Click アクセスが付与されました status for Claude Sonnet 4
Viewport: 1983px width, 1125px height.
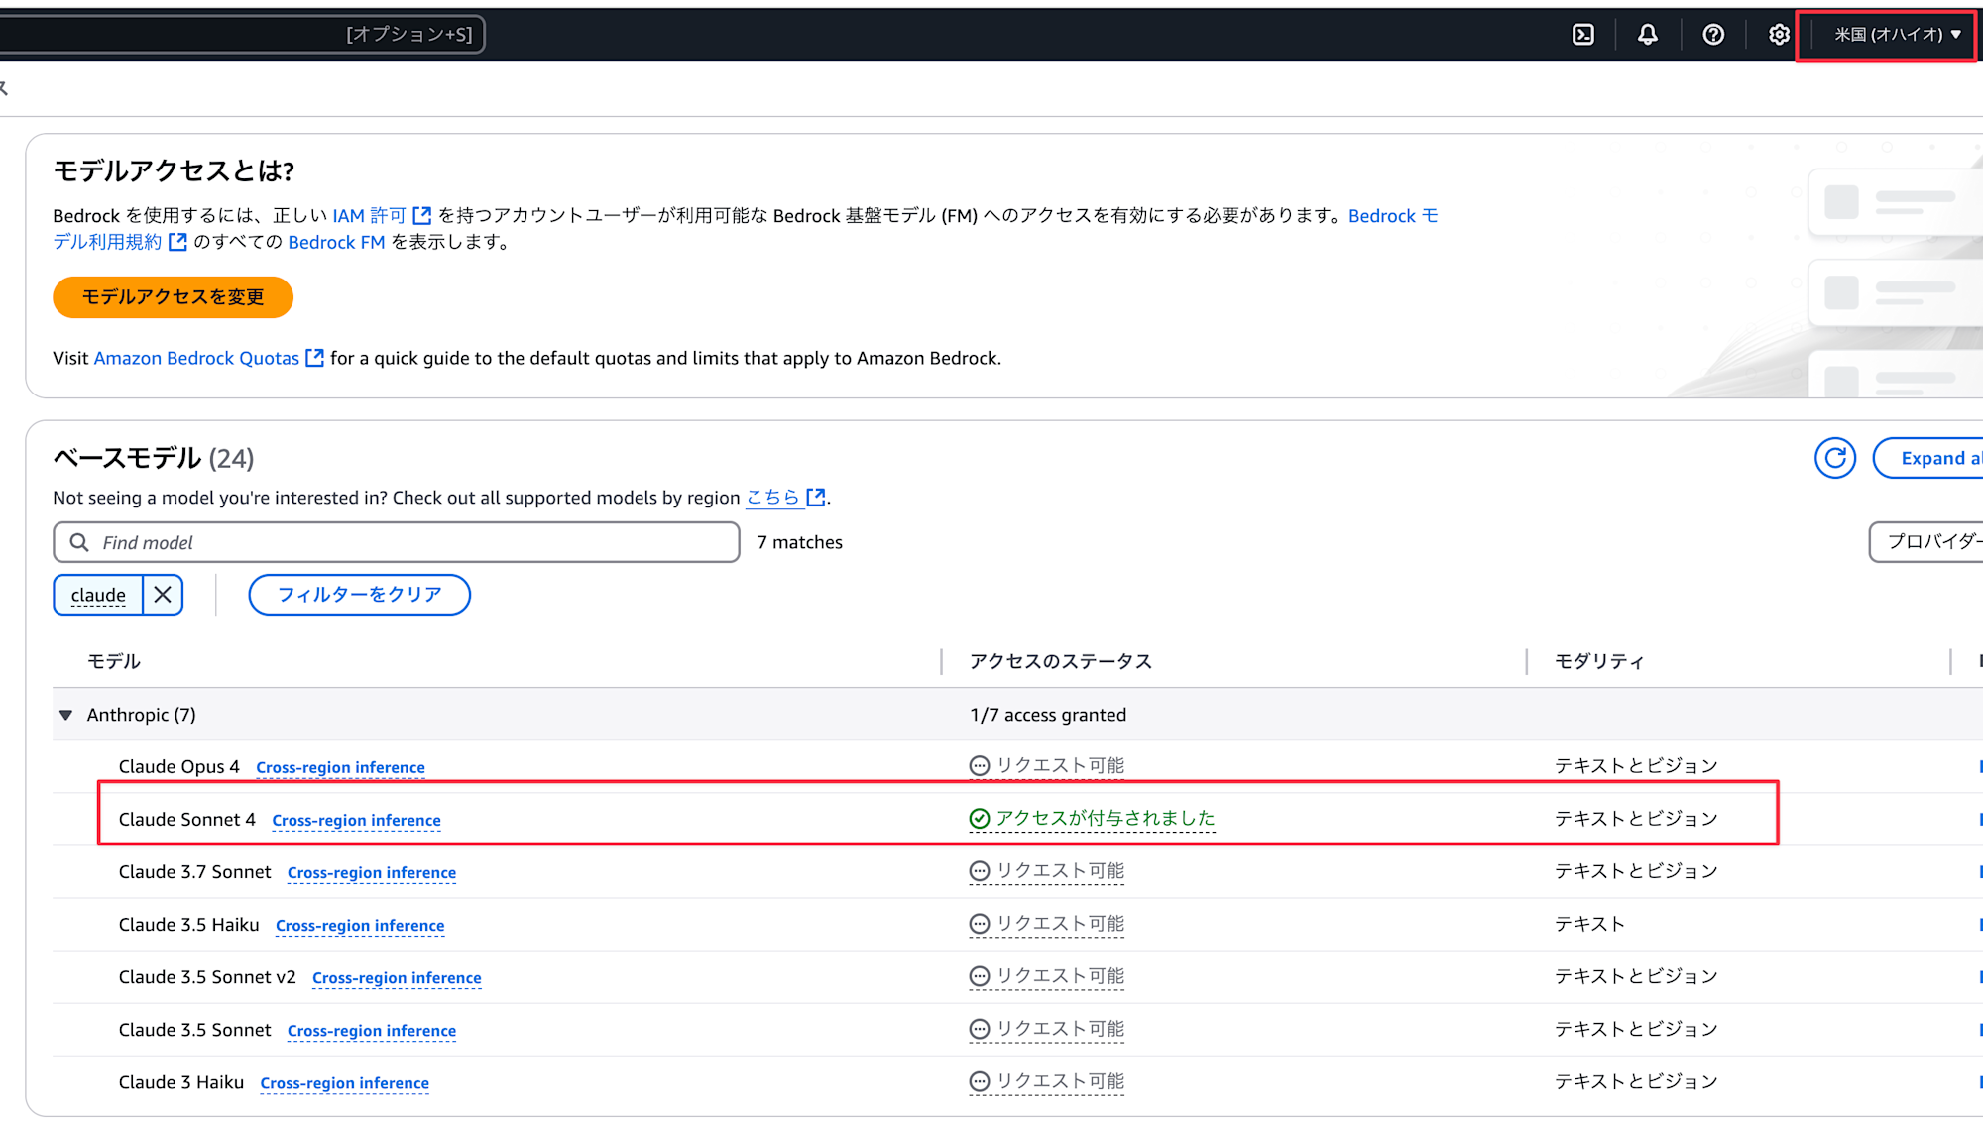click(1092, 819)
